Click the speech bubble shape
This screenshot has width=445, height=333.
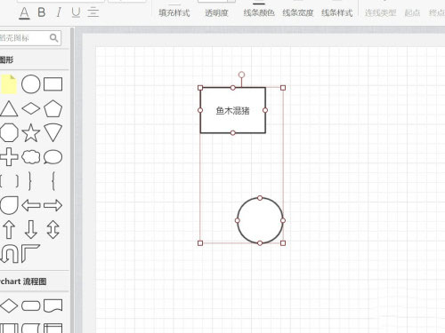click(53, 157)
